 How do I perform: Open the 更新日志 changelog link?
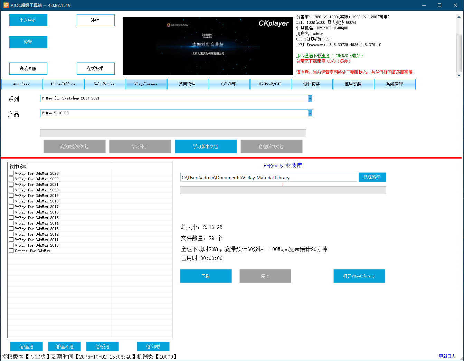(x=447, y=356)
